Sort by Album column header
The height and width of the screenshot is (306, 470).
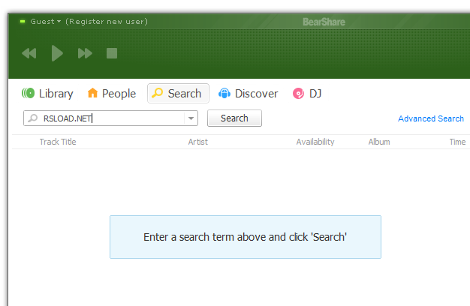click(379, 142)
